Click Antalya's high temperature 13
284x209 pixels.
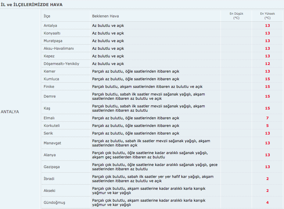coord(268,26)
